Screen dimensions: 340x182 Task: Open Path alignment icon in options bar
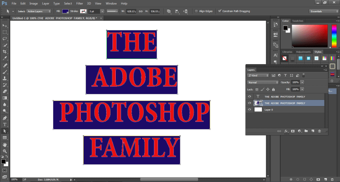[177, 11]
